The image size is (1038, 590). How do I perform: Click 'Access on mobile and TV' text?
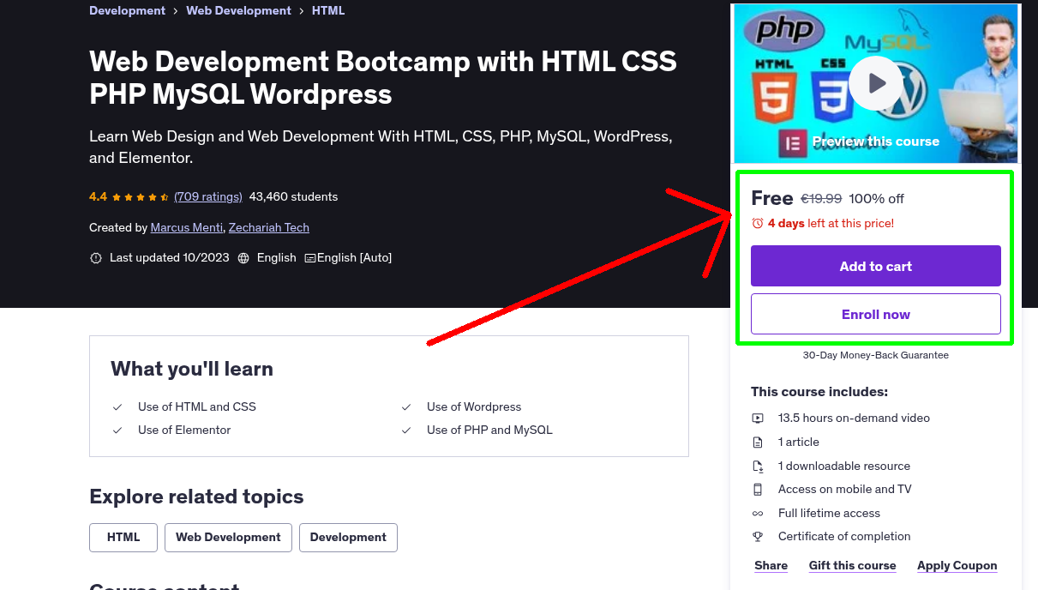845,490
